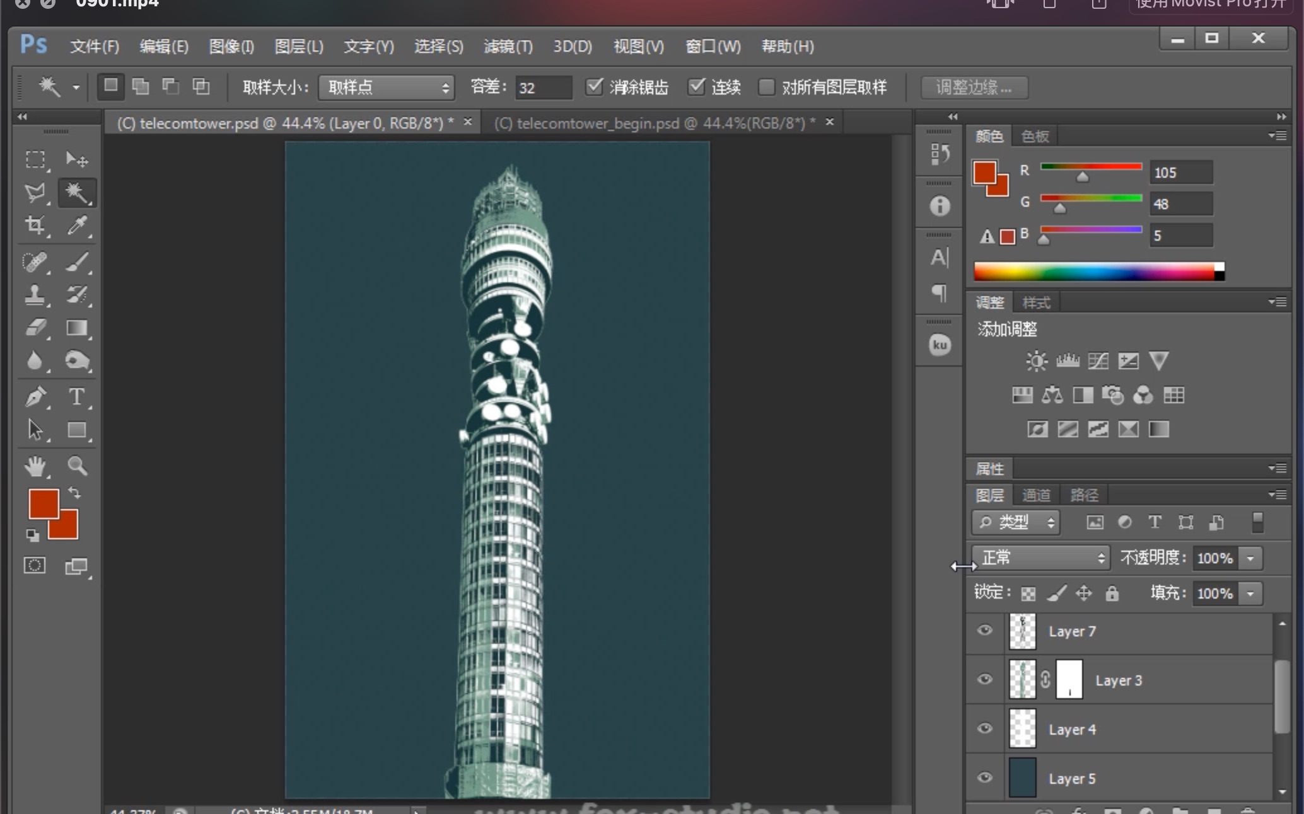
Task: Select the Clone Stamp tool
Action: (35, 294)
